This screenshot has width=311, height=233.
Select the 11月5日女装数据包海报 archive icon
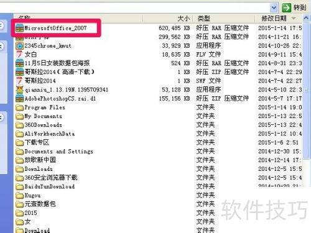[20, 63]
